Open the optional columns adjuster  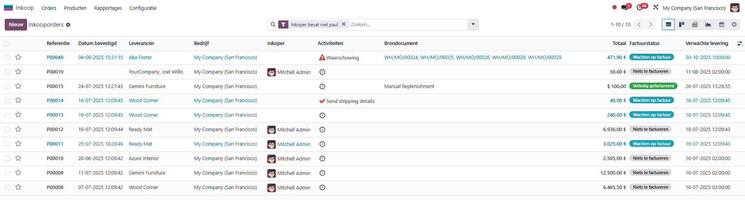(740, 43)
